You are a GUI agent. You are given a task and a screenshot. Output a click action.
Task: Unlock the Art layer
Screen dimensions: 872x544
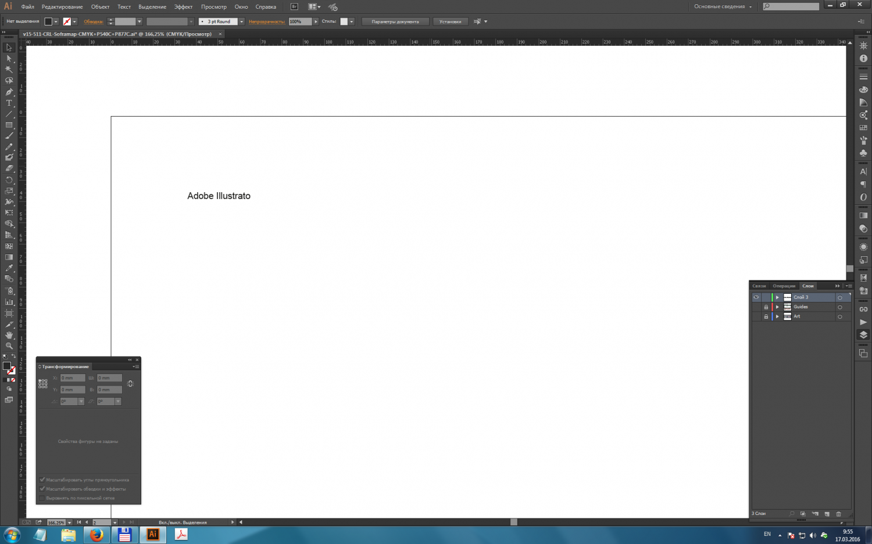[x=766, y=316]
